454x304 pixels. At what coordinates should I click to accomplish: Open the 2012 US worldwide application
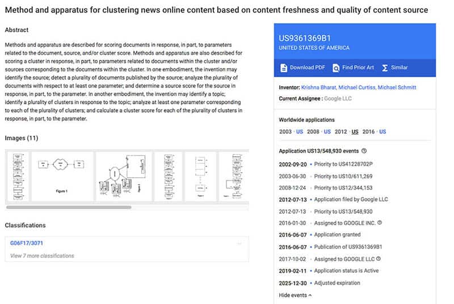click(x=355, y=132)
